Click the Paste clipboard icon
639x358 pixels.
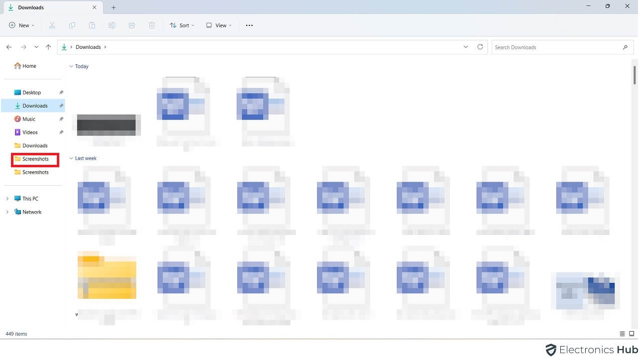[92, 25]
